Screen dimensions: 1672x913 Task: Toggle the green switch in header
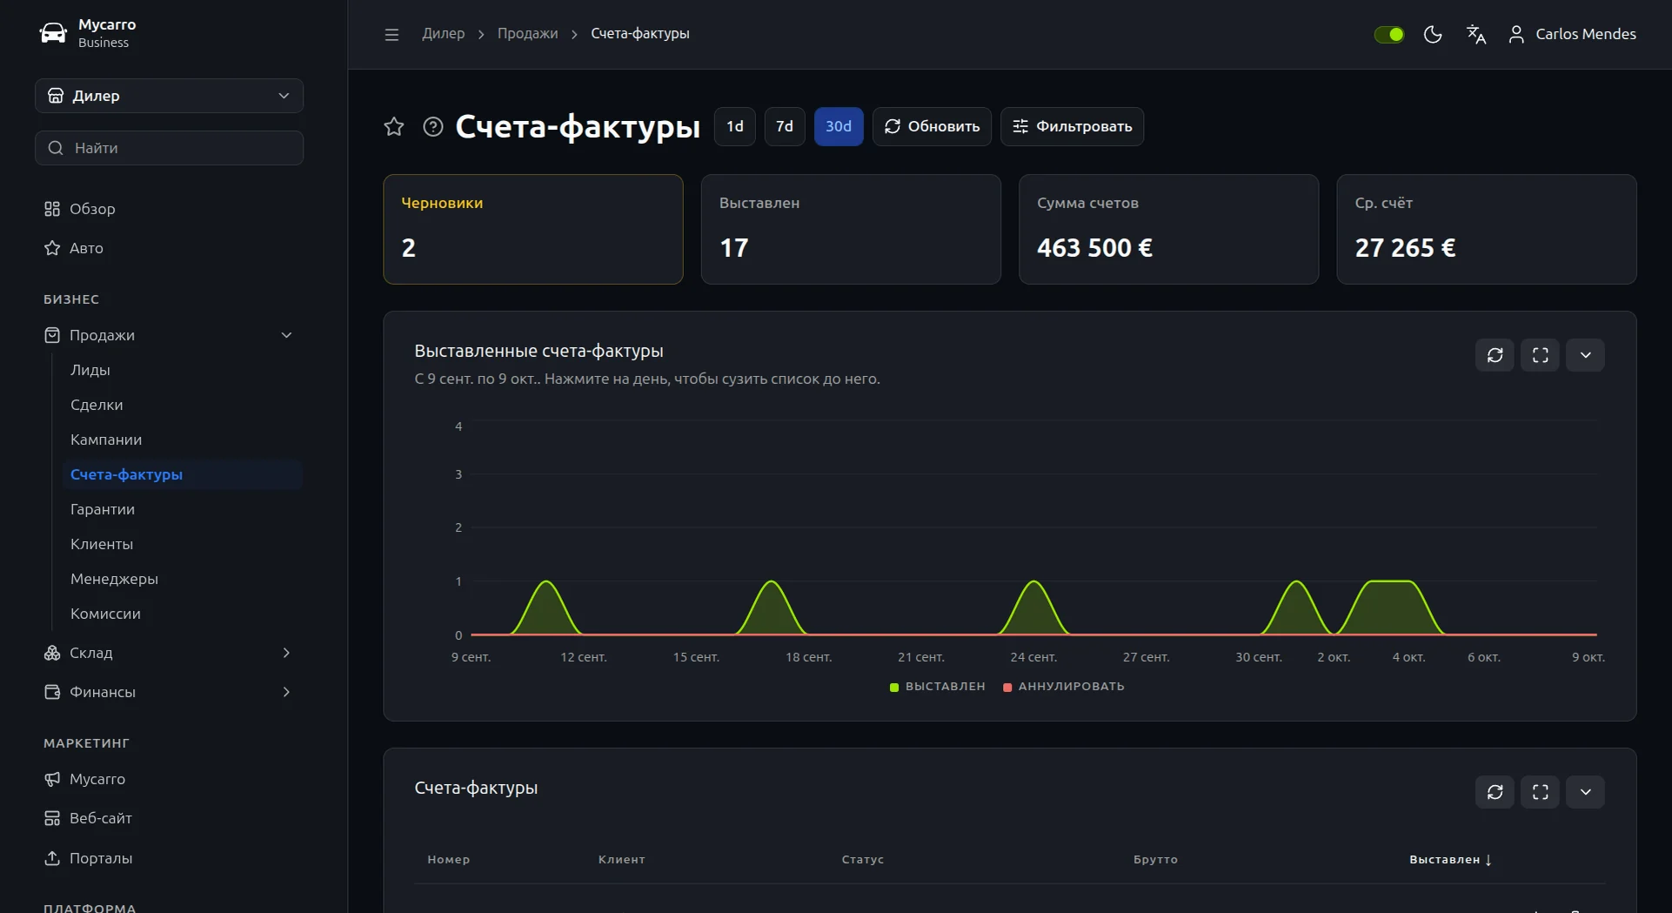[x=1389, y=34]
